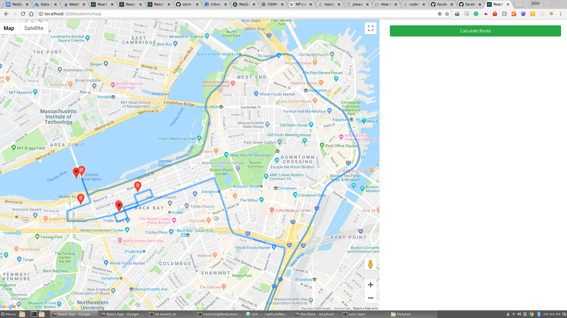This screenshot has width=567, height=318.
Task: Click the TD Garden place pin
Action: 278,56
